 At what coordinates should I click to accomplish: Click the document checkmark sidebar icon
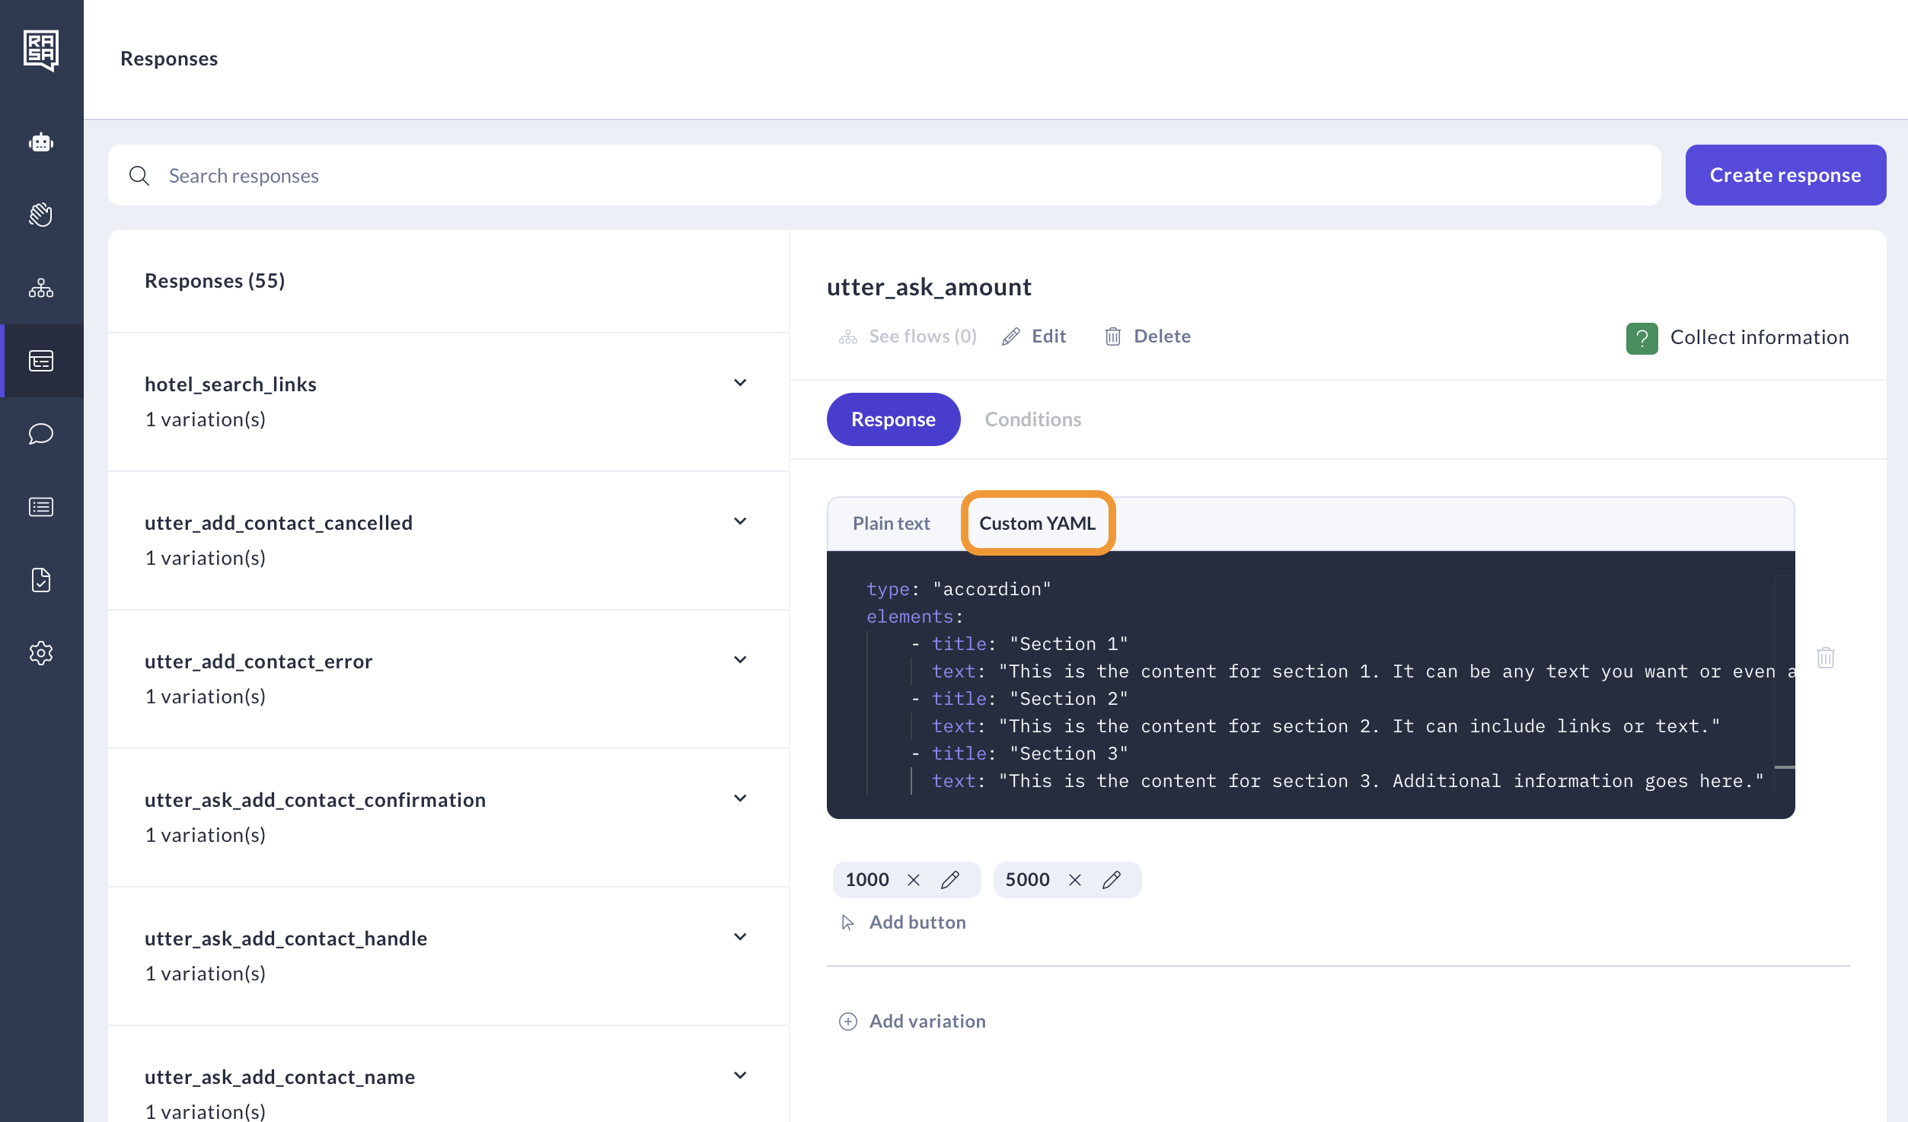[41, 580]
